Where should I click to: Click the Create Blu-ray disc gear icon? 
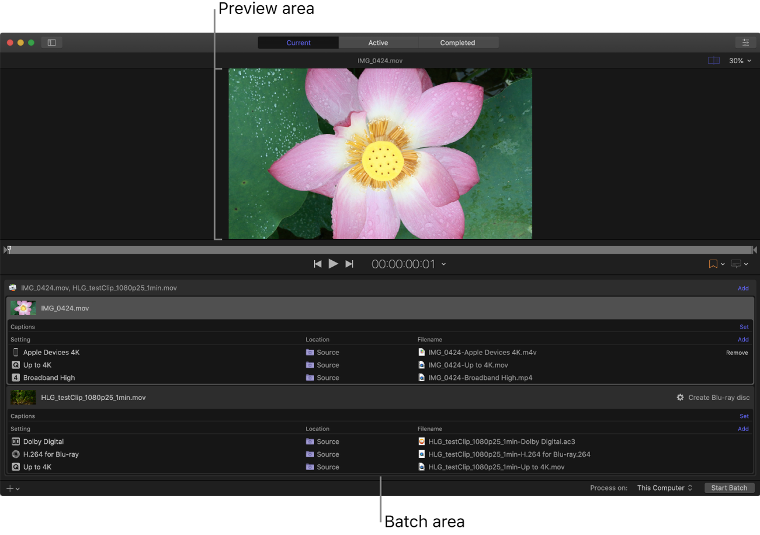(x=680, y=397)
